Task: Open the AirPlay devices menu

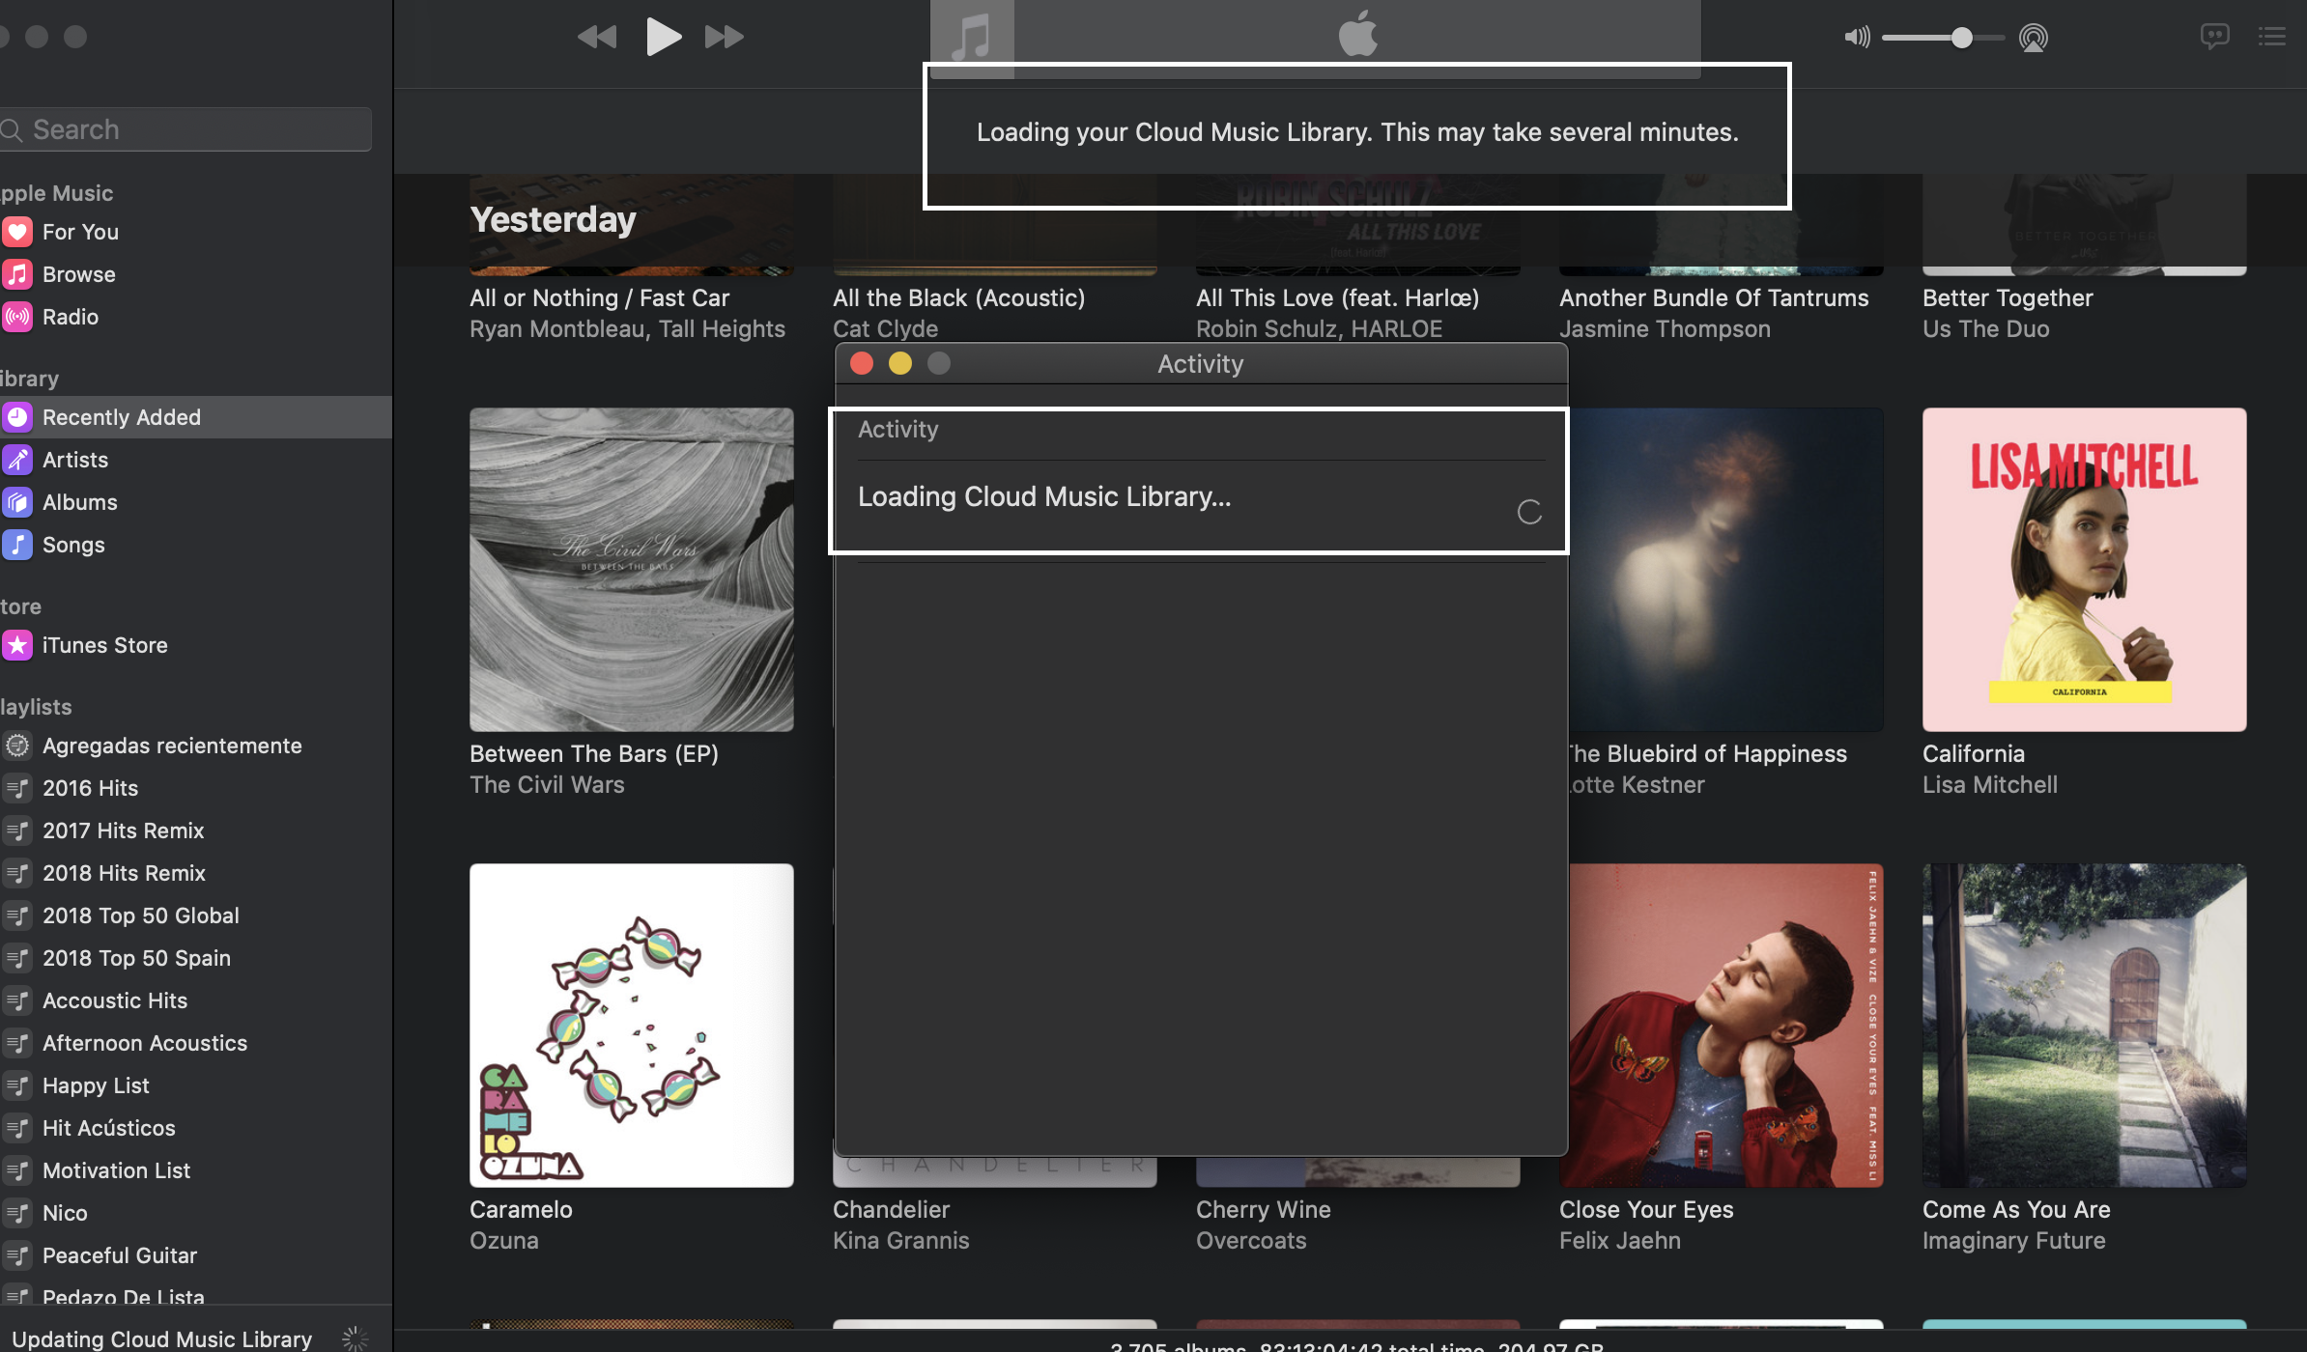Action: click(2034, 38)
